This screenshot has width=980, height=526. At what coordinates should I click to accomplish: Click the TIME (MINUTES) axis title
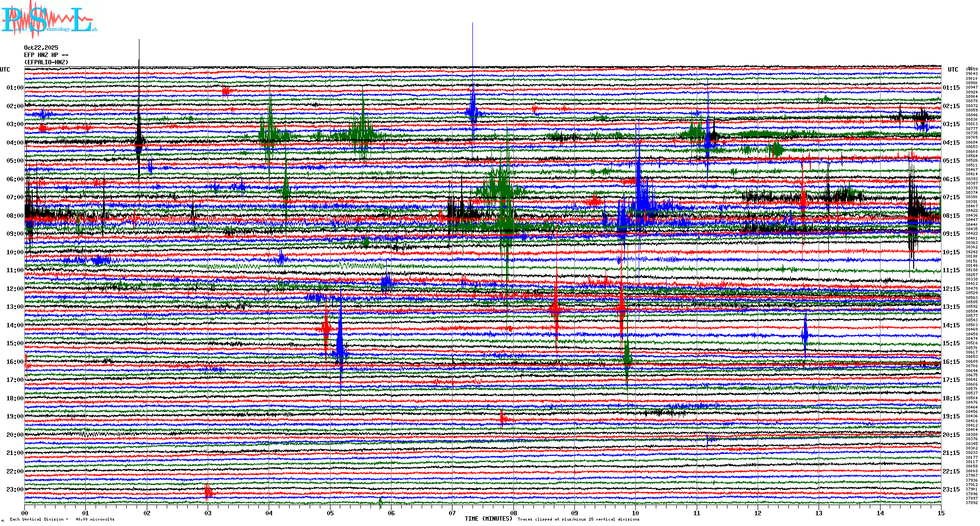click(488, 519)
